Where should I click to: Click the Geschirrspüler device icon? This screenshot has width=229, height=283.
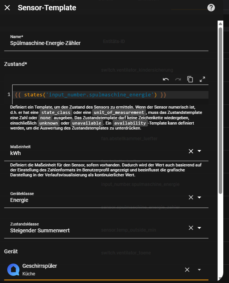13,270
